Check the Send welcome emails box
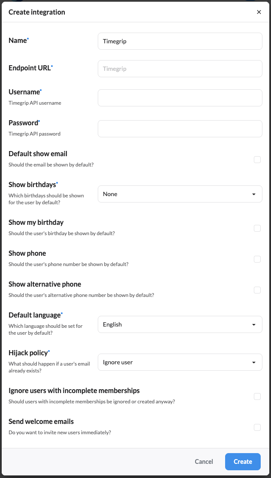 pos(257,427)
